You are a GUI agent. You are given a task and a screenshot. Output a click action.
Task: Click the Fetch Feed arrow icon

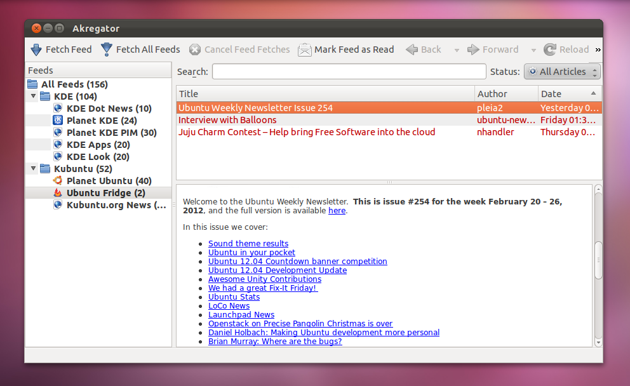point(36,50)
